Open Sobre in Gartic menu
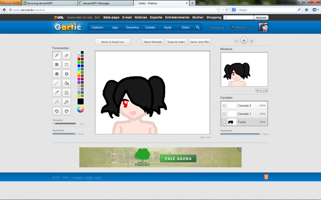The height and width of the screenshot is (200, 321). (x=186, y=27)
